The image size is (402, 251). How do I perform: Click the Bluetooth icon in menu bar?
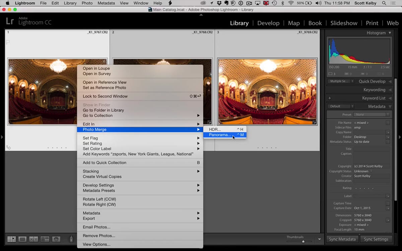282,3
